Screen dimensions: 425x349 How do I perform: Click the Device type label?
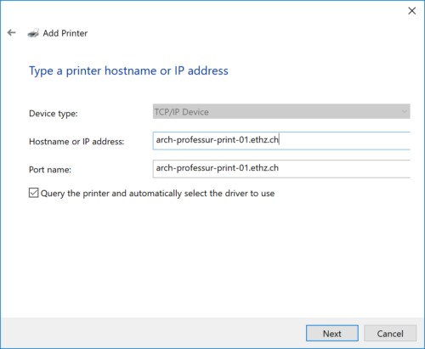coord(54,114)
